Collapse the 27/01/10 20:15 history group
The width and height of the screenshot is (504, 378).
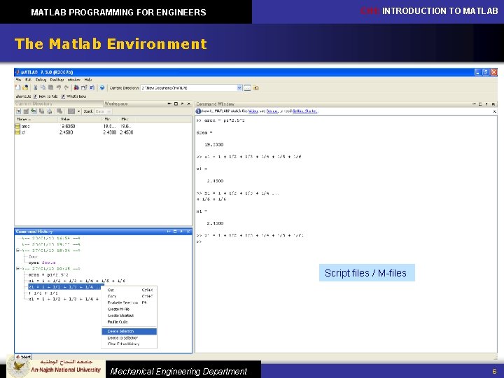[18, 269]
